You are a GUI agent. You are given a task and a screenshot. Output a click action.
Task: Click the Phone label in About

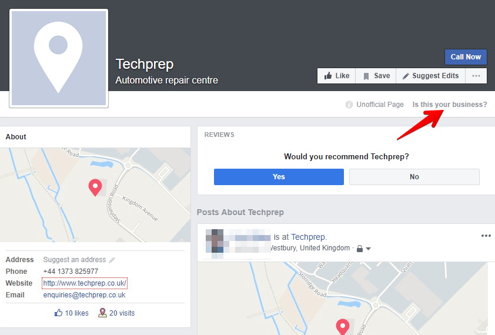click(16, 271)
